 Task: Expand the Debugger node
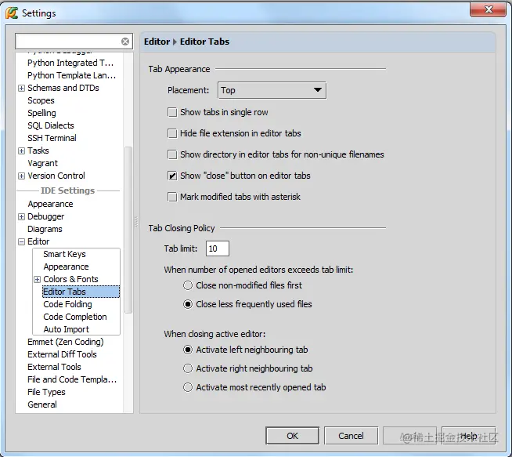(21, 216)
